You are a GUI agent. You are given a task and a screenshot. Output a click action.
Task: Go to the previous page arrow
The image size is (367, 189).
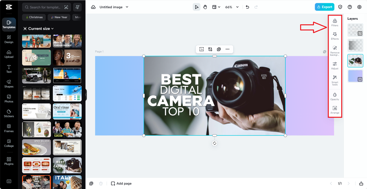331,184
